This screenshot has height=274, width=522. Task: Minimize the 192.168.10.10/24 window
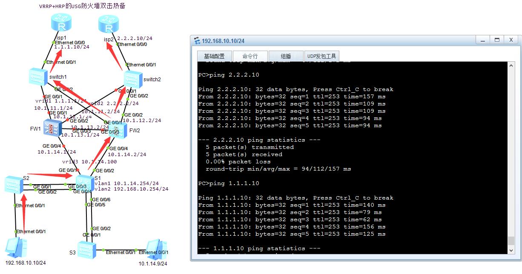[483, 40]
